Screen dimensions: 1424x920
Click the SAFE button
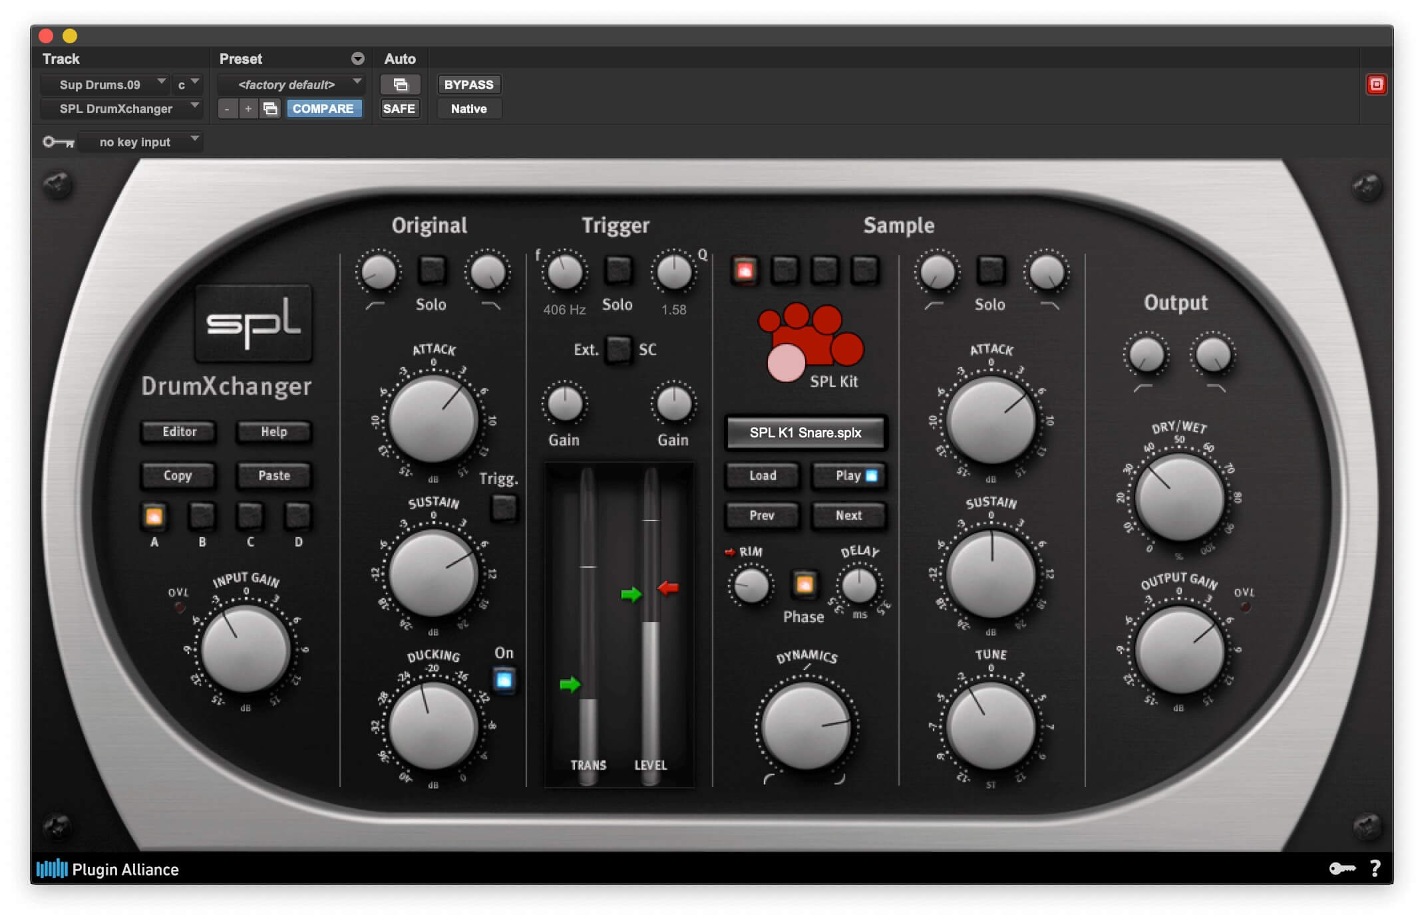(x=399, y=108)
